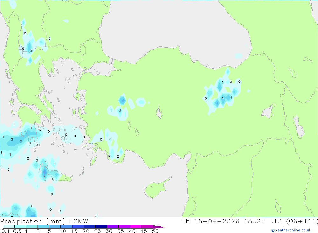This screenshot has width=318, height=233.
Task: Pick the 10–15 mm blue legend box
Action: (x=66, y=227)
